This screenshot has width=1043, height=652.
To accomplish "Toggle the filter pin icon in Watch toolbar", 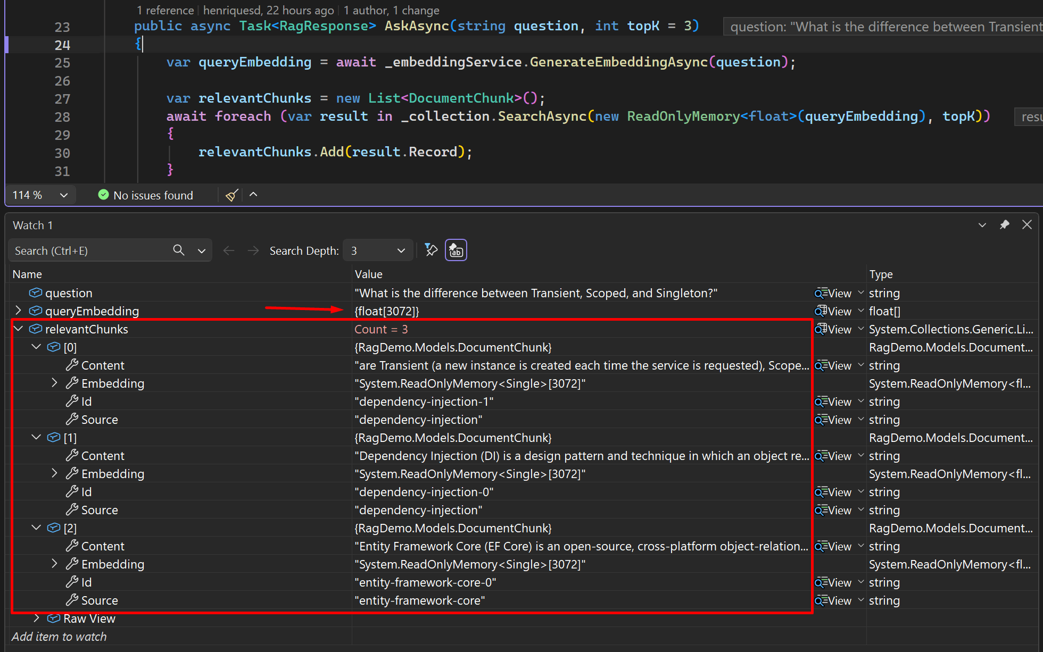I will coord(431,250).
